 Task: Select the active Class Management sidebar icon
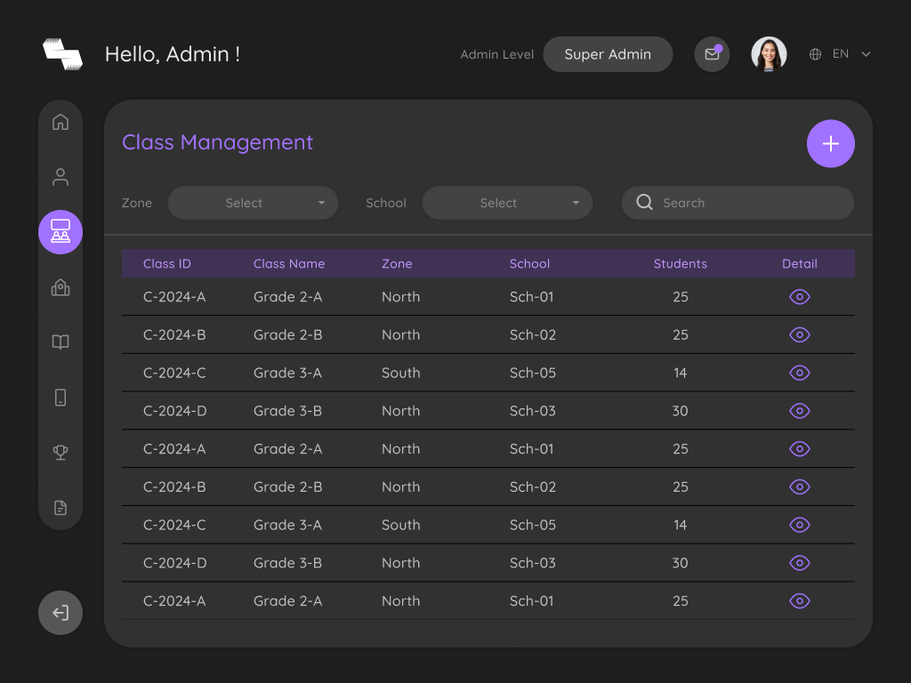point(60,232)
